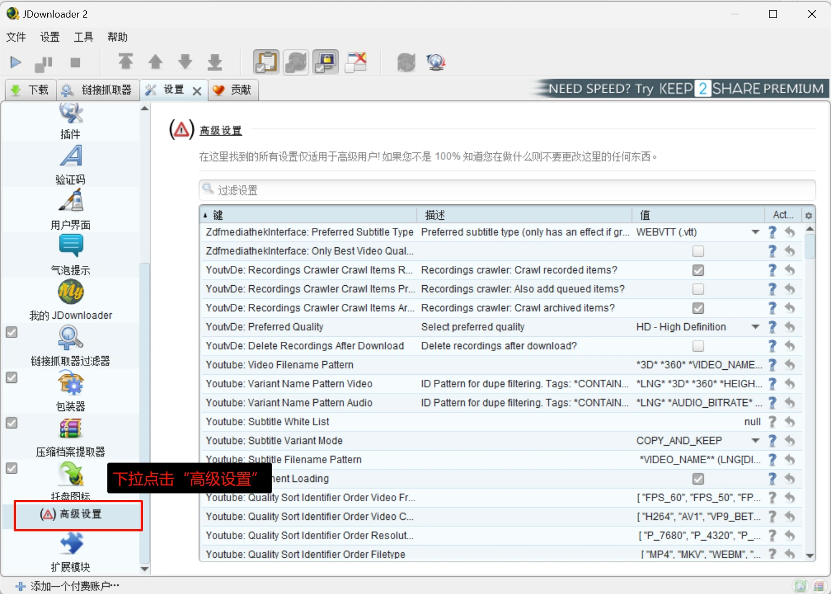
Task: Open the 气泡提示 settings section
Action: pyautogui.click(x=70, y=255)
